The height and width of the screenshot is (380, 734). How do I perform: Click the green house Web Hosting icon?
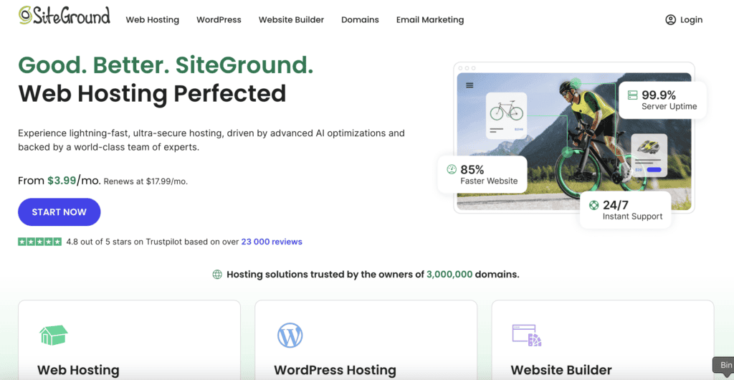point(53,335)
